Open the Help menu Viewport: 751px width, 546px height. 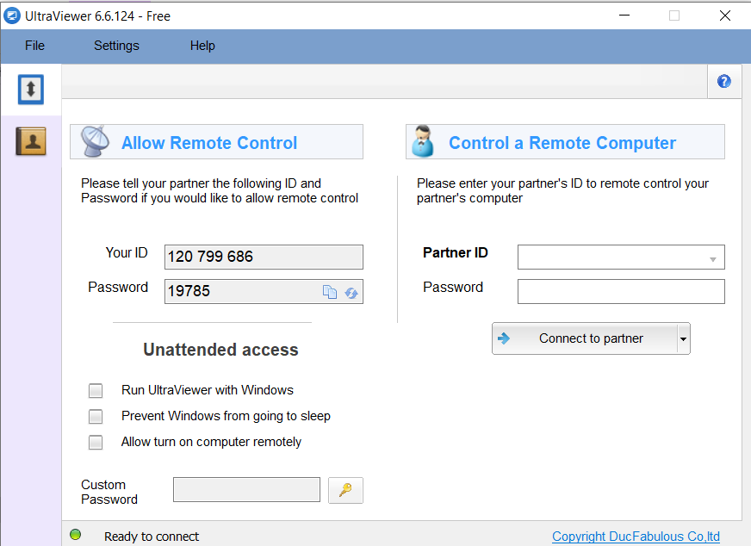click(x=202, y=46)
